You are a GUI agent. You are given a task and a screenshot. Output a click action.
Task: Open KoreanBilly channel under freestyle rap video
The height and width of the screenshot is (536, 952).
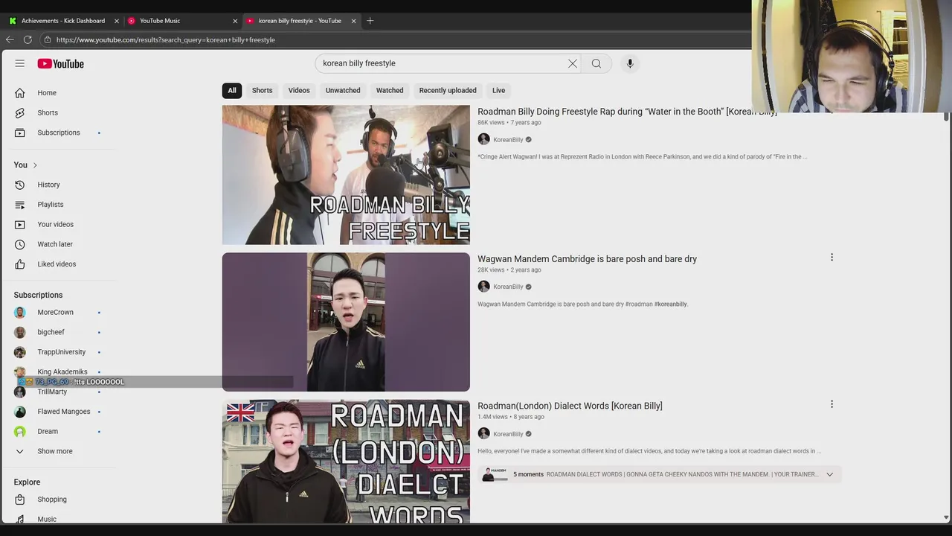coord(508,139)
